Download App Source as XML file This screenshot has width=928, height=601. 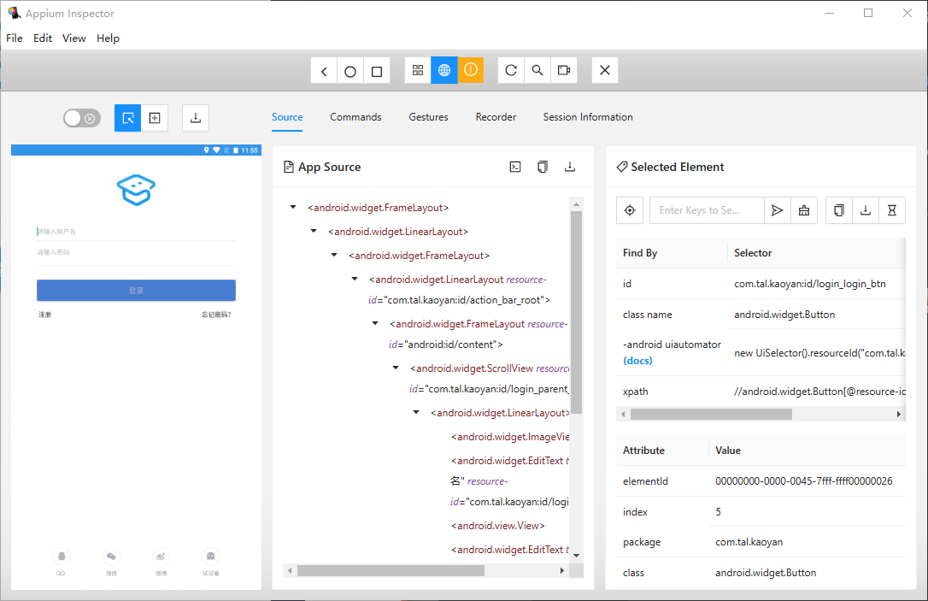tap(569, 167)
